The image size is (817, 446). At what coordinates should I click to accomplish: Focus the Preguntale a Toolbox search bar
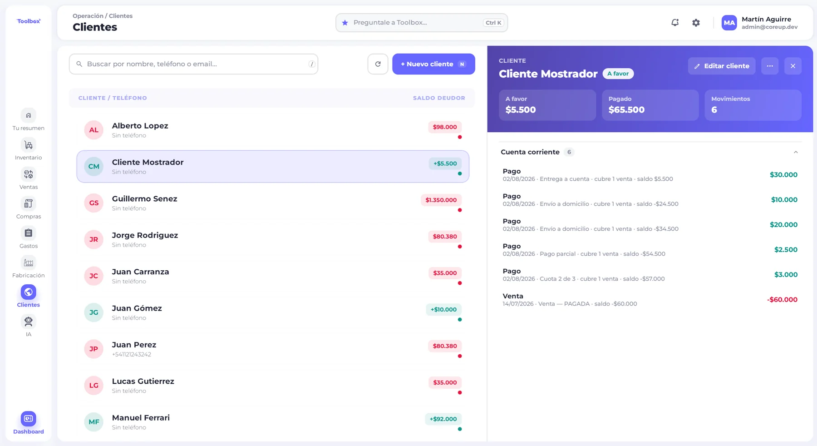coord(422,23)
